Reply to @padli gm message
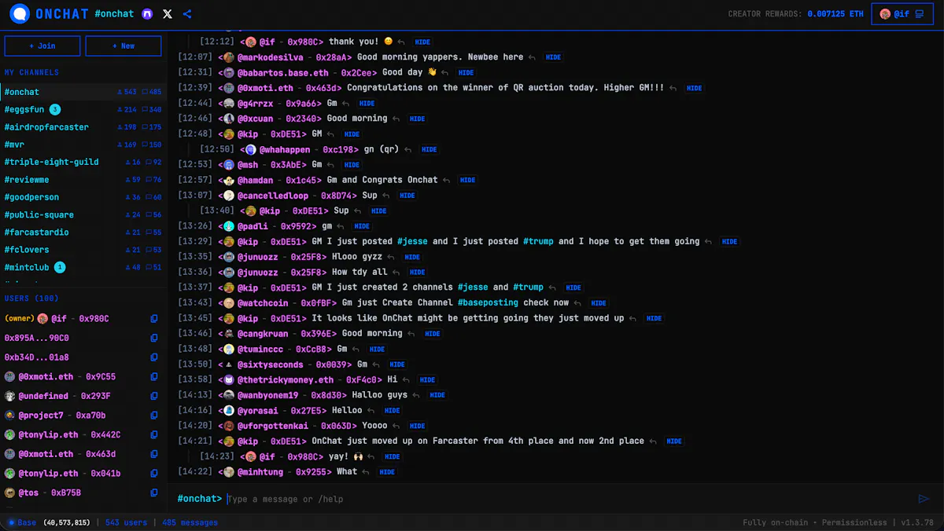This screenshot has height=531, width=944. pyautogui.click(x=341, y=226)
